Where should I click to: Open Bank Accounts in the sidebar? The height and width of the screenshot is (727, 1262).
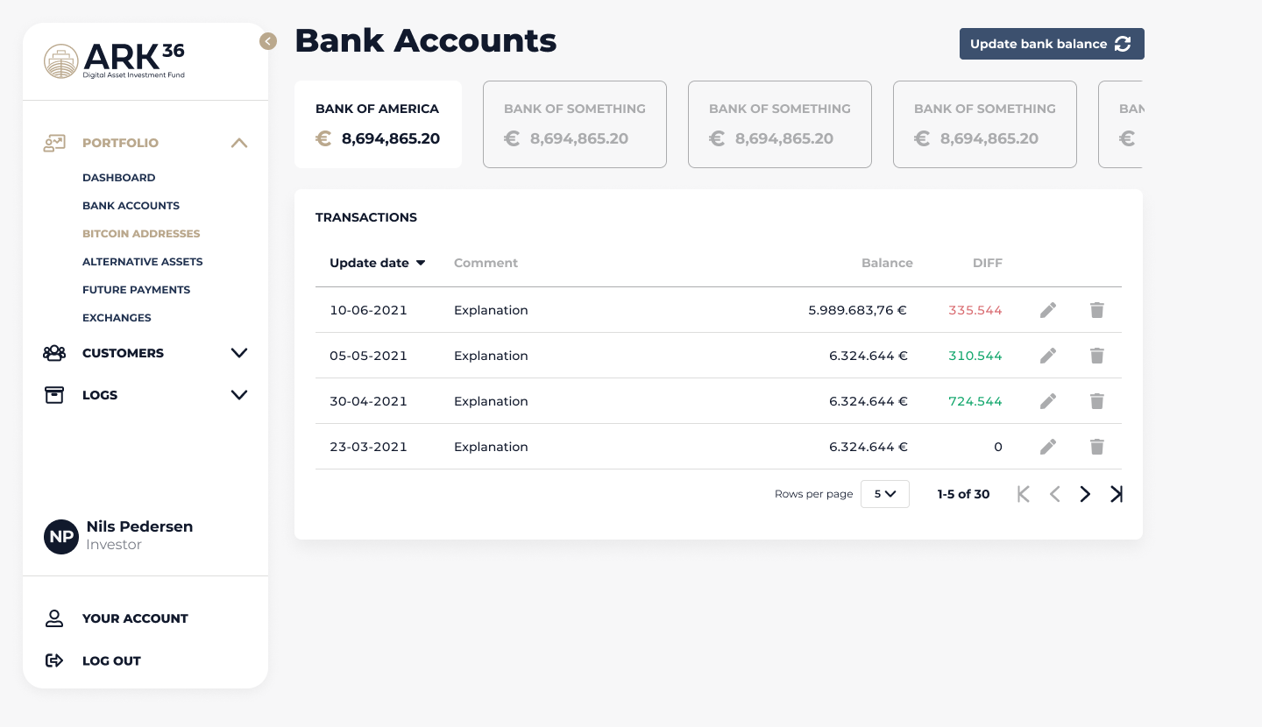click(x=131, y=206)
